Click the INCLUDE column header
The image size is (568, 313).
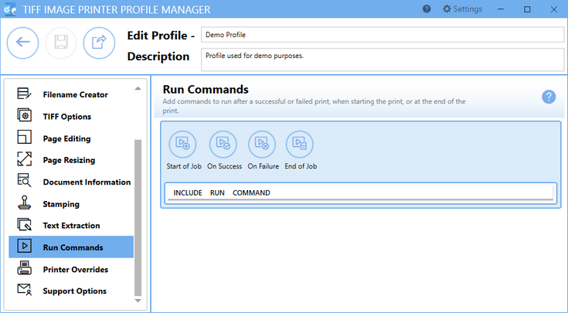[x=188, y=192]
